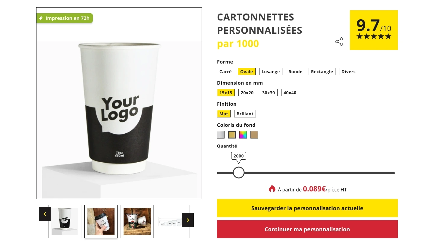Open the thumbnail of hand holding cup
434x249 pixels.
coord(101,222)
